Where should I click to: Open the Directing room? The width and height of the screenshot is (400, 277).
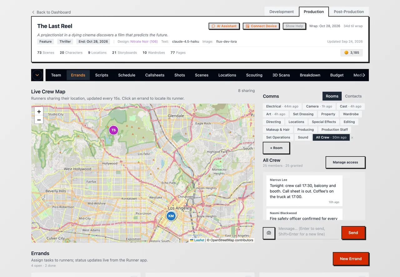click(273, 122)
